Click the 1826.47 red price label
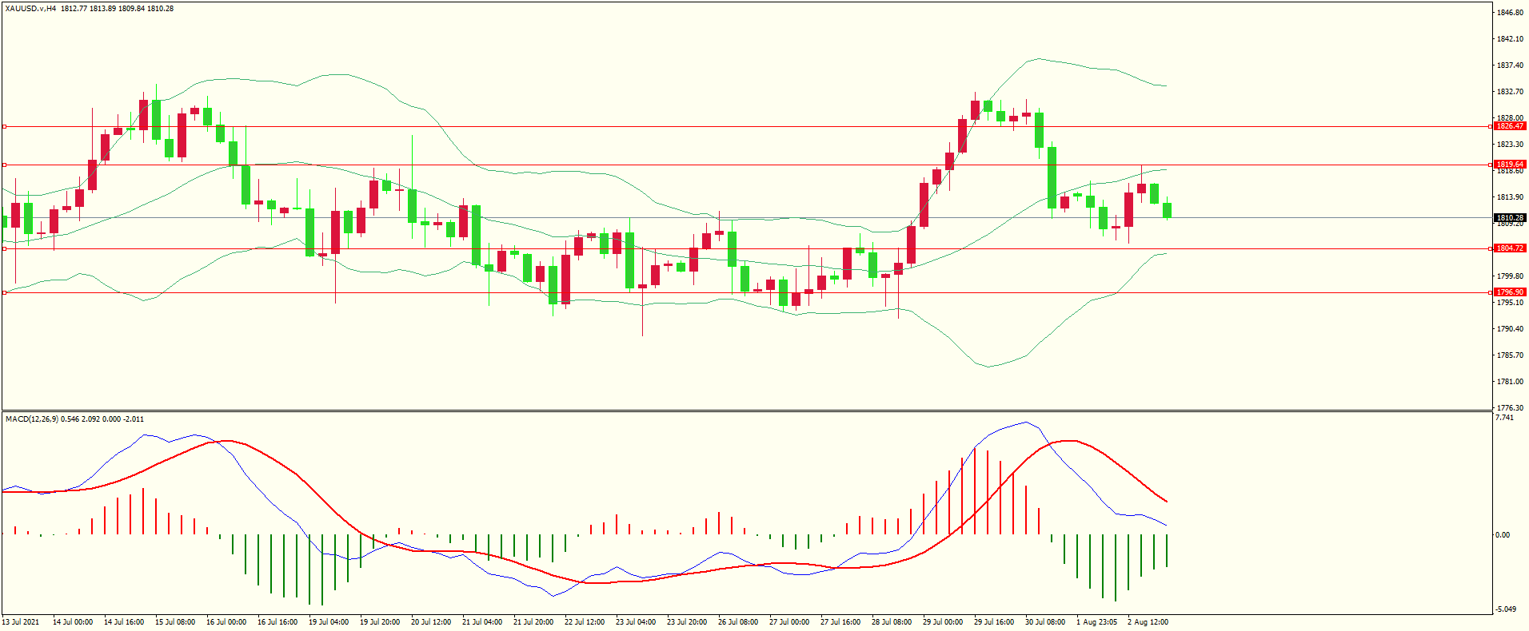Image resolution: width=1529 pixels, height=631 pixels. coord(1510,126)
